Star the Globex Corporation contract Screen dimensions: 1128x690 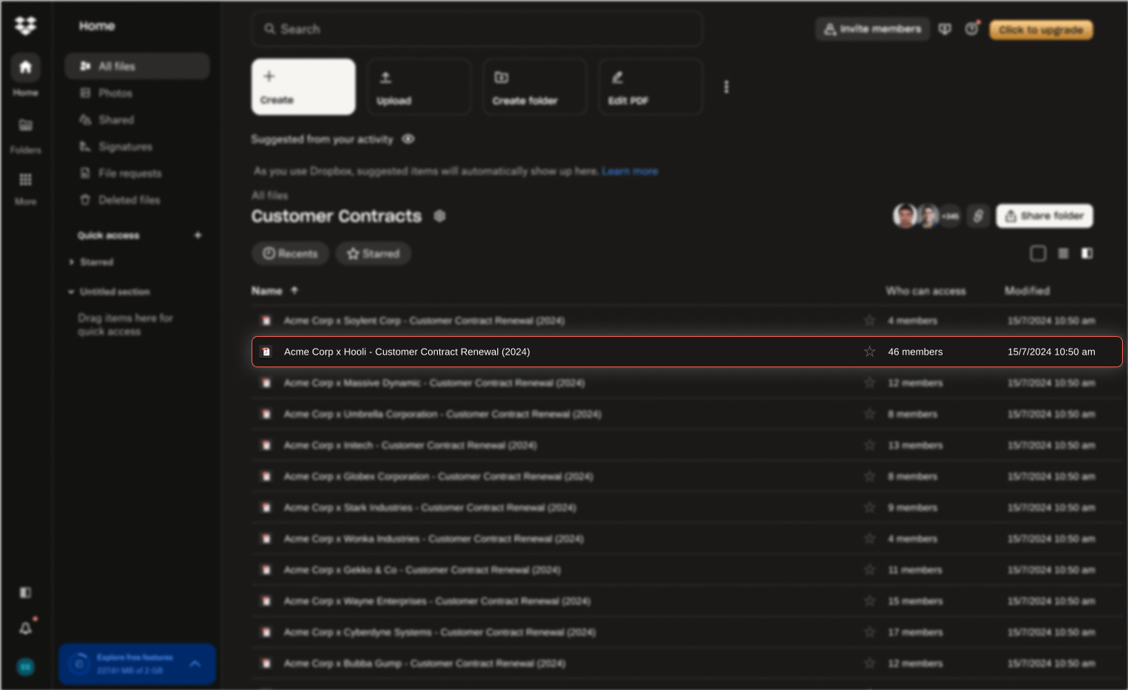tap(870, 476)
